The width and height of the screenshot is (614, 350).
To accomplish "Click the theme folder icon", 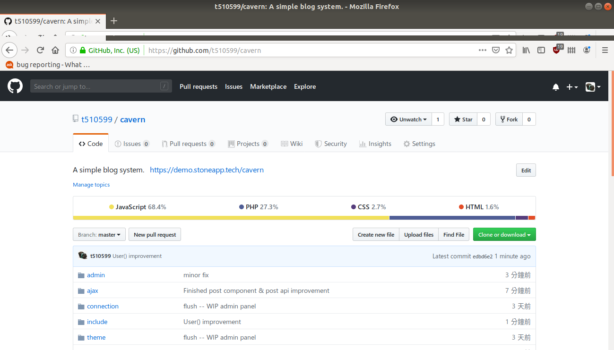I will point(81,337).
